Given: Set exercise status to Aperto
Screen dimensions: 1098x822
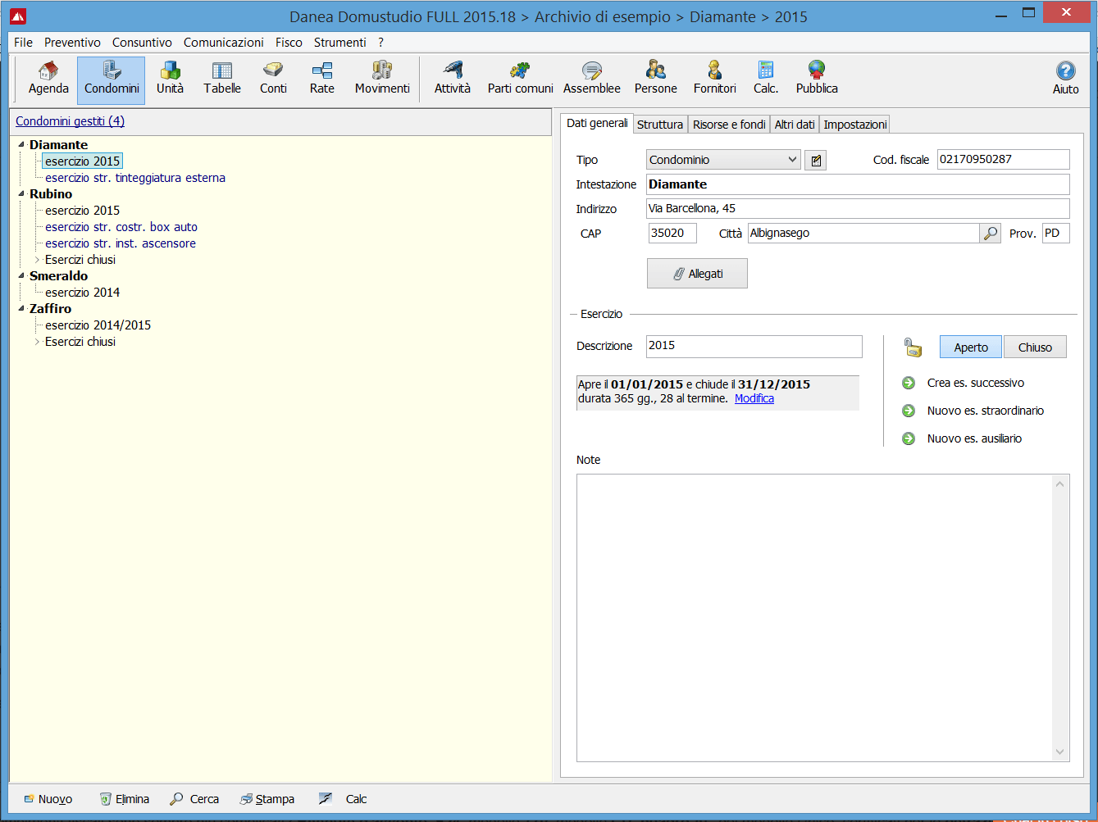Looking at the screenshot, I should pyautogui.click(x=971, y=347).
